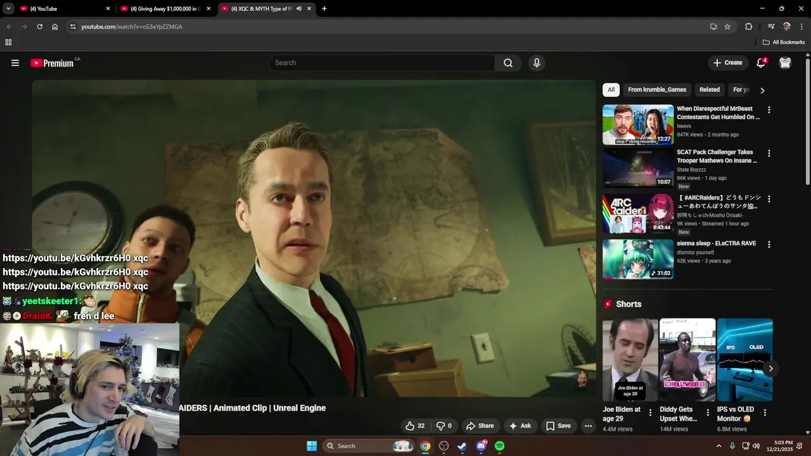811x456 pixels.
Task: Open All Bookmarks folder
Action: [x=784, y=42]
